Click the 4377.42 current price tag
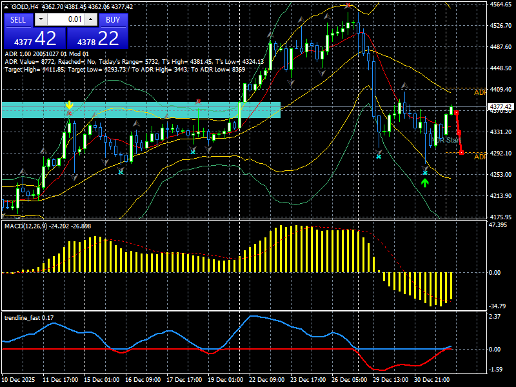The image size is (516, 387). pyautogui.click(x=501, y=107)
